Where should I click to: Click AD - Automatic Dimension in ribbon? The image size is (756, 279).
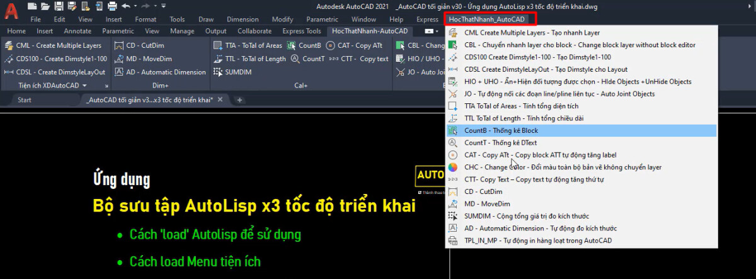[161, 72]
